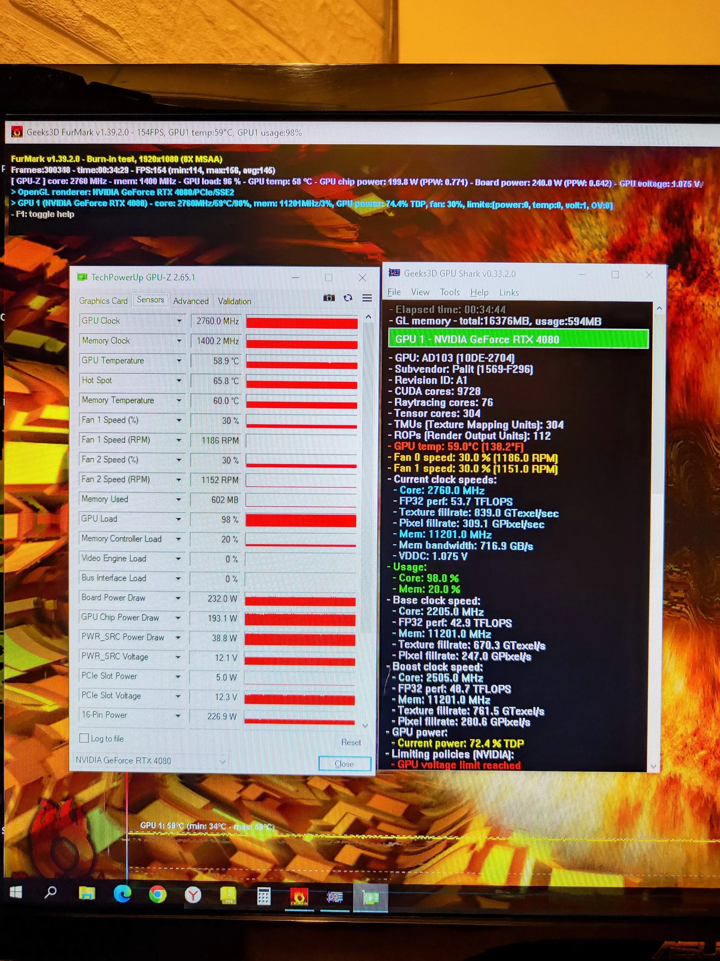Open the File menu in GPU Shark

coord(394,292)
